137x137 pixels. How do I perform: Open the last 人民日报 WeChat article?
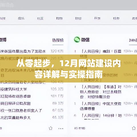click(x=102, y=116)
